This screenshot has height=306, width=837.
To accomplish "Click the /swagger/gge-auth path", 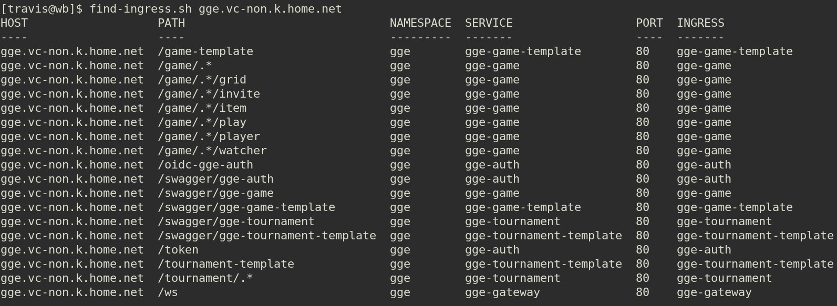I will (x=215, y=179).
